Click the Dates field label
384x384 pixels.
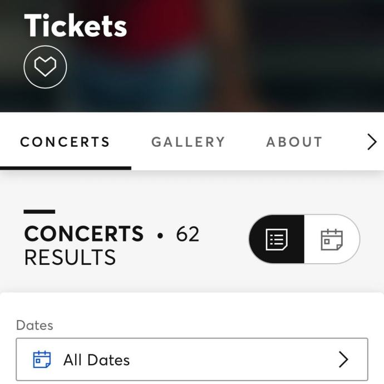coord(35,326)
